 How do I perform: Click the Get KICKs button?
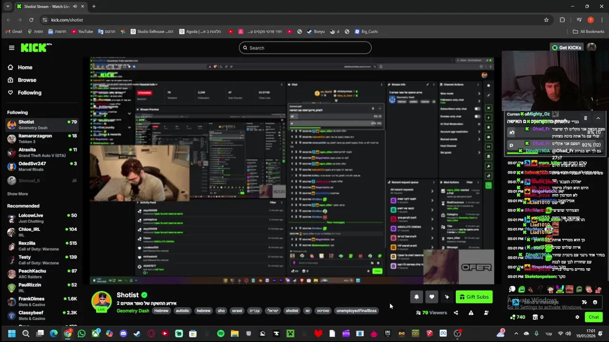point(566,47)
